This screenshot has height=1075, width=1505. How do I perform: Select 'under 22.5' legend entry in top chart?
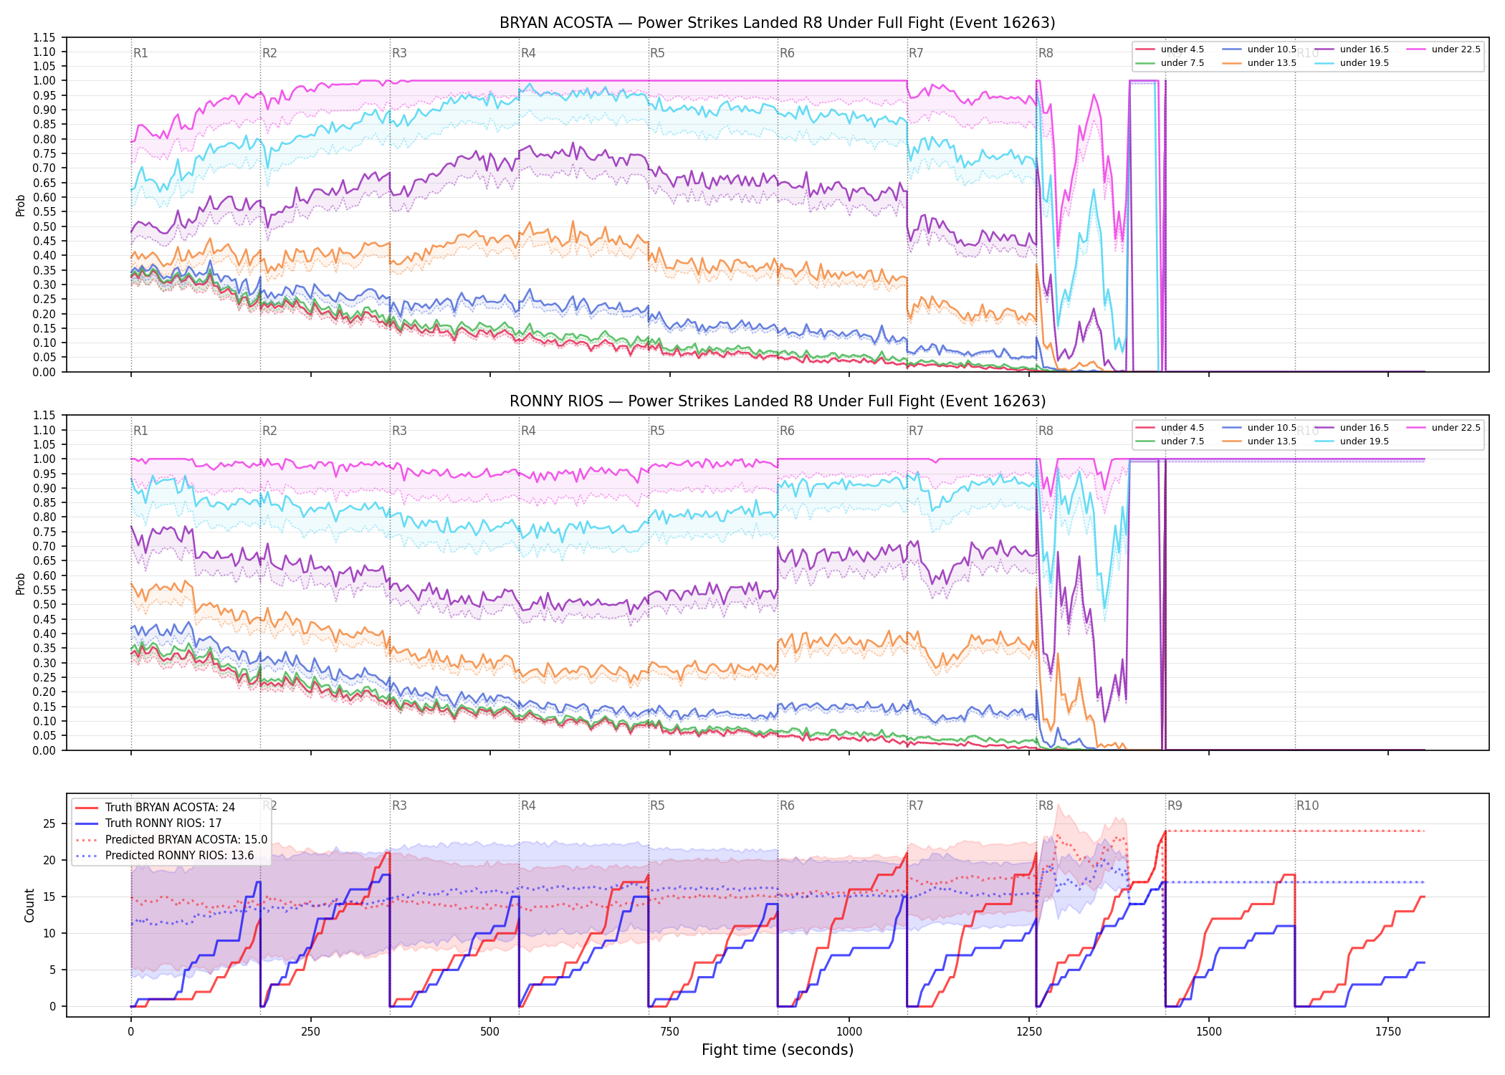coord(1443,49)
